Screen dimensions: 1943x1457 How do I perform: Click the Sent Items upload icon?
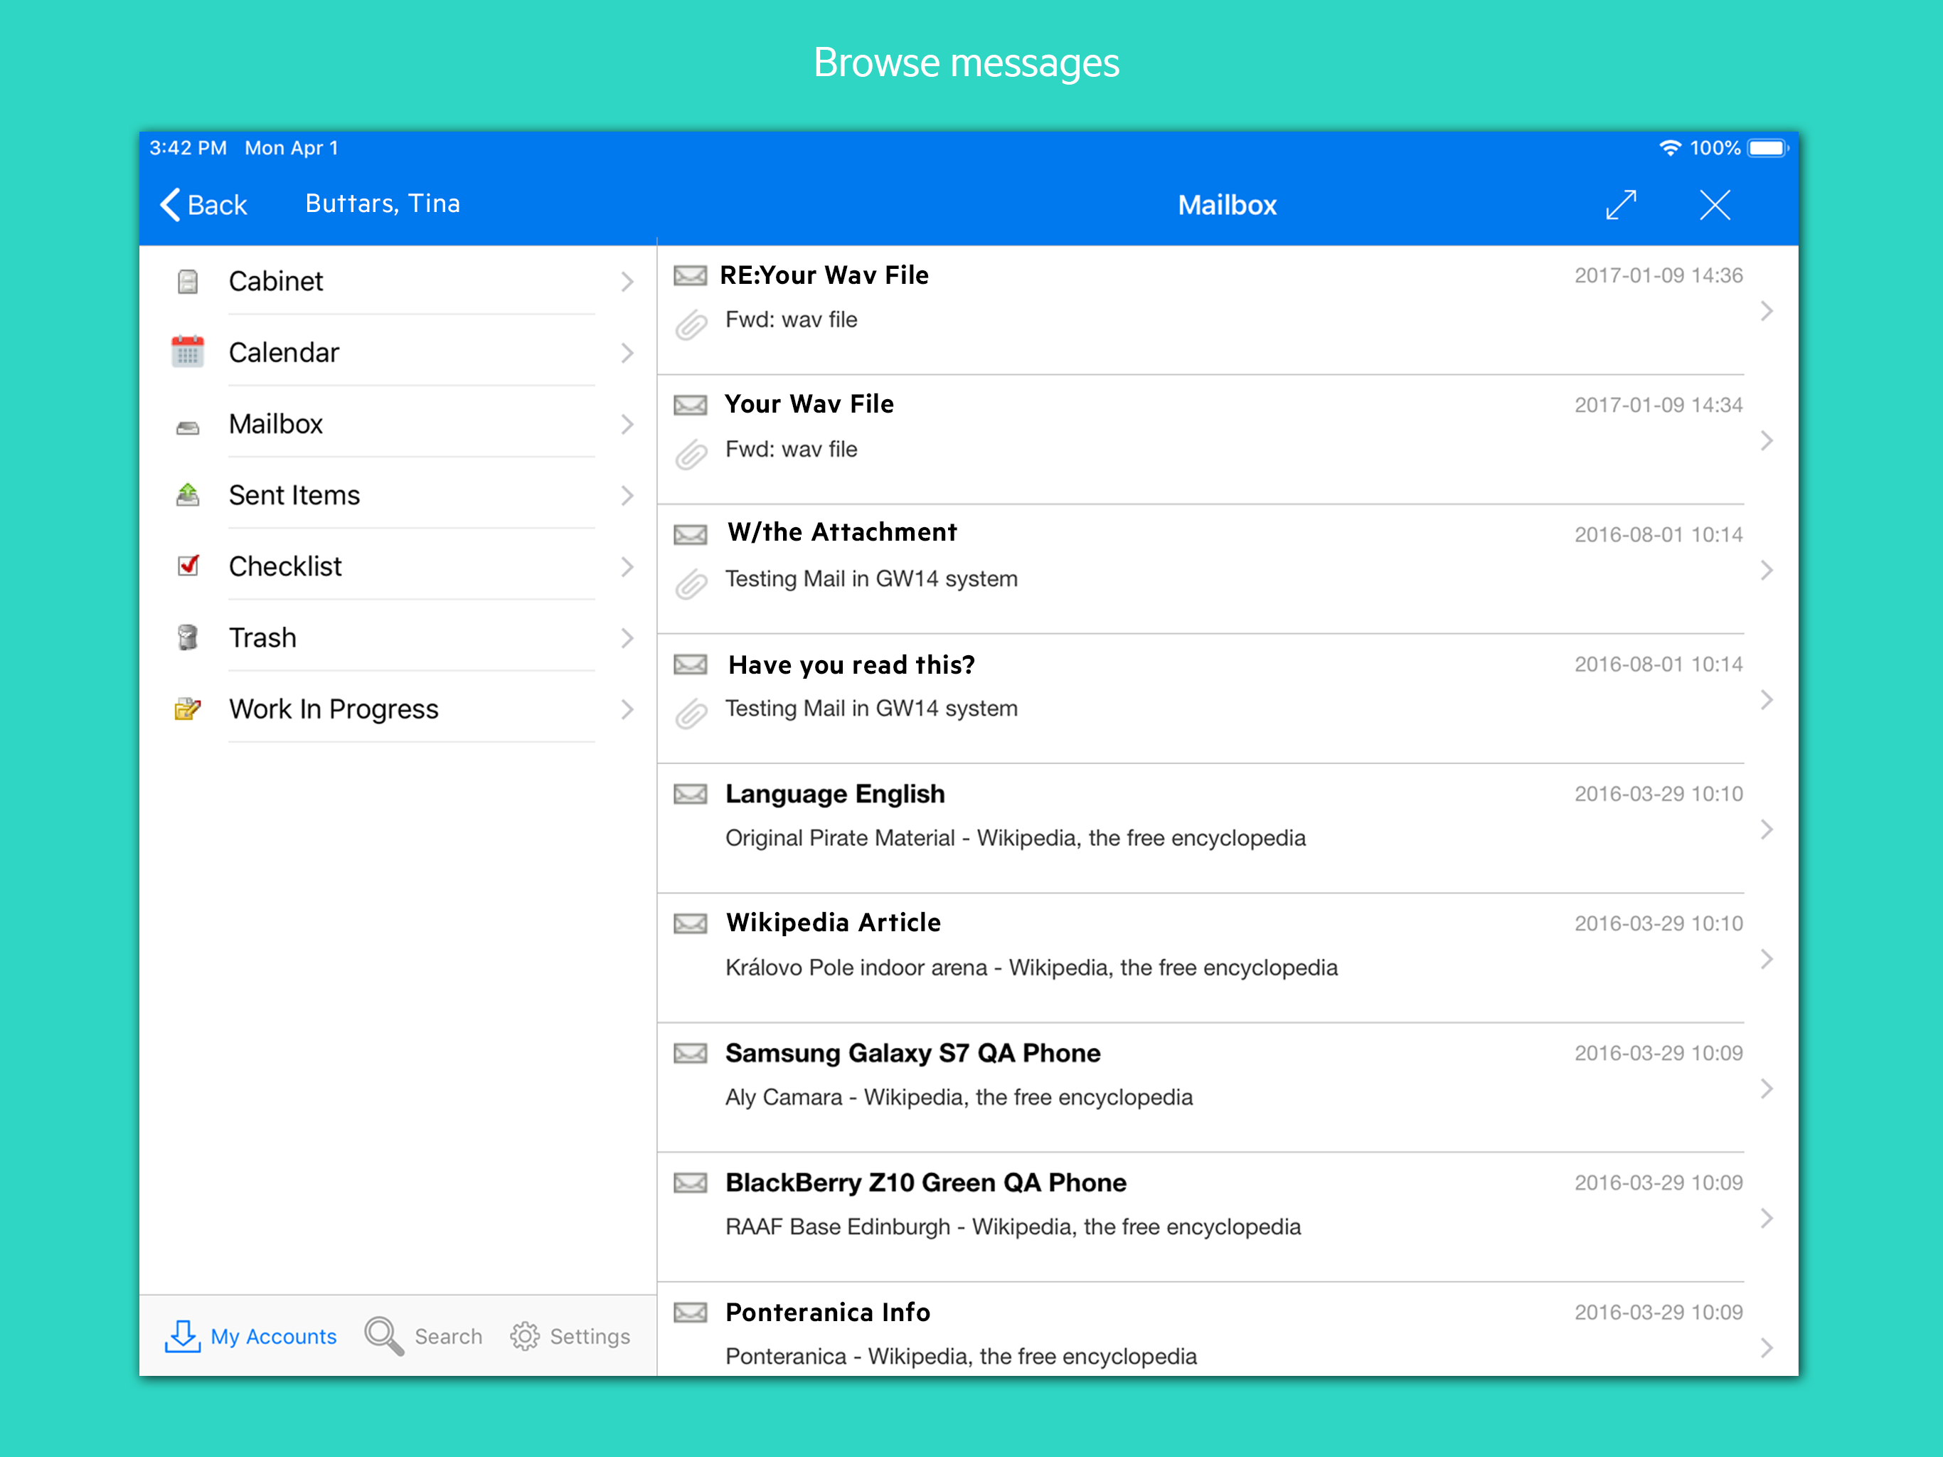(x=187, y=496)
